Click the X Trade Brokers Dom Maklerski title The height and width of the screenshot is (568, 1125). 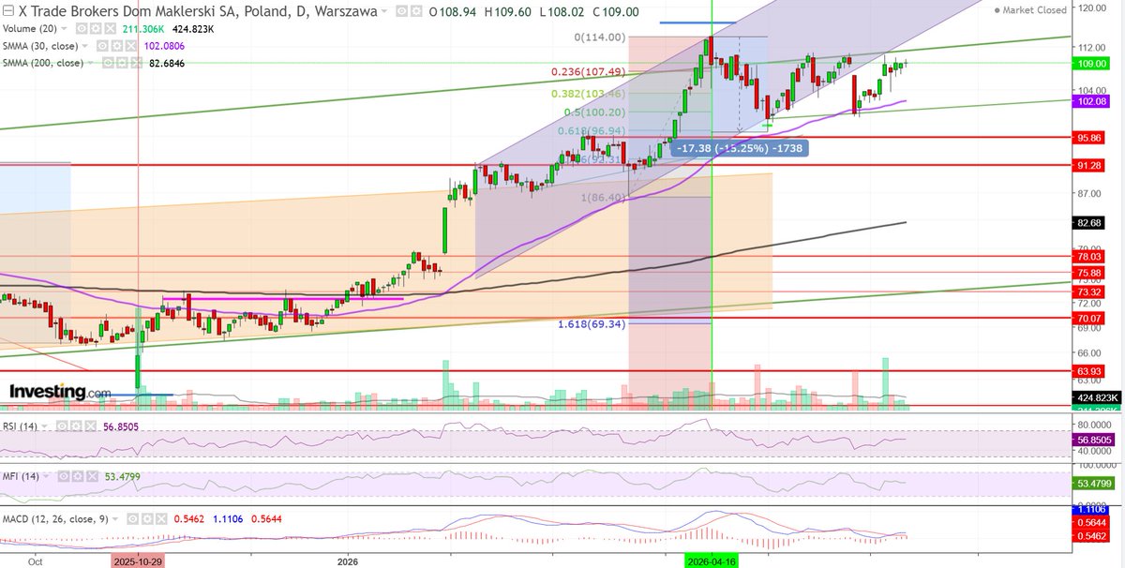coord(198,11)
